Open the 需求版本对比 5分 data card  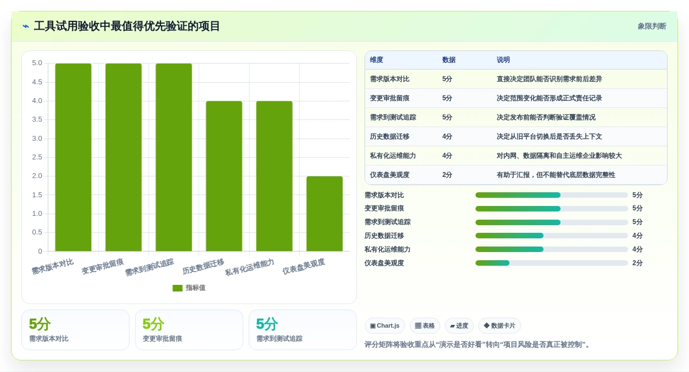[x=75, y=330]
